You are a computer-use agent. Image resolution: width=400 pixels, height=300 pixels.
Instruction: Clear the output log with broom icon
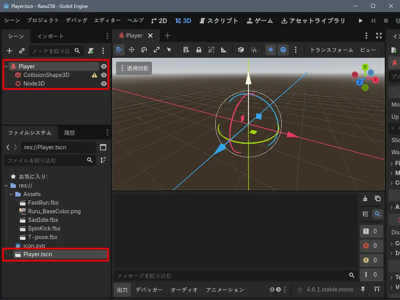tap(365, 198)
